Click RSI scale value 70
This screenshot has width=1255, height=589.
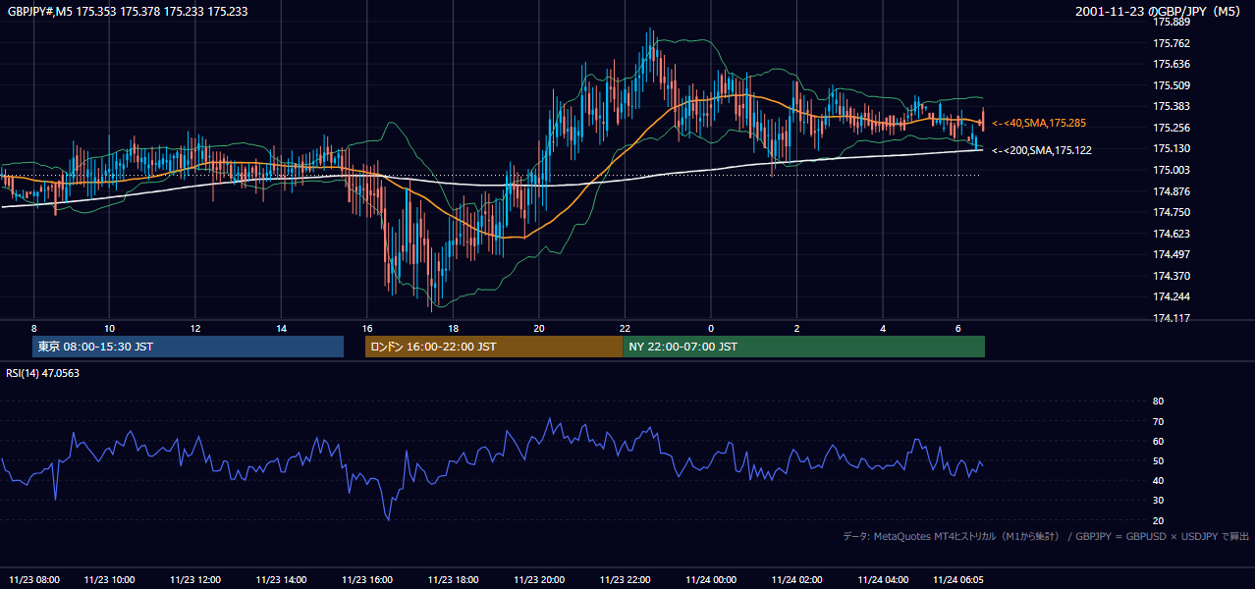click(x=1158, y=421)
